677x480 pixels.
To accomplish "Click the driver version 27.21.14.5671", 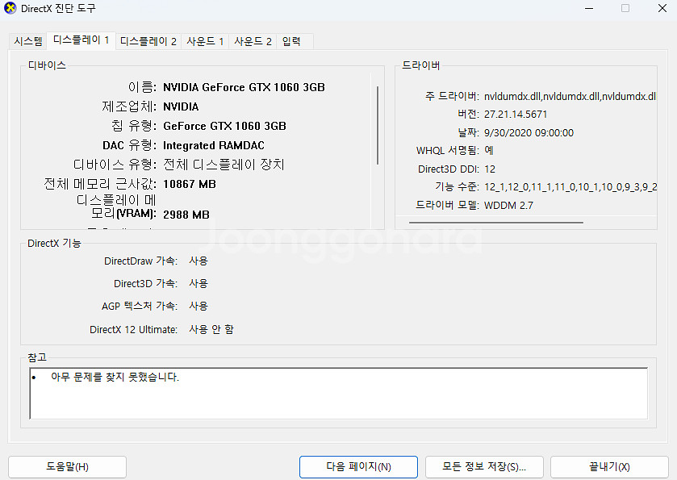I will [516, 115].
